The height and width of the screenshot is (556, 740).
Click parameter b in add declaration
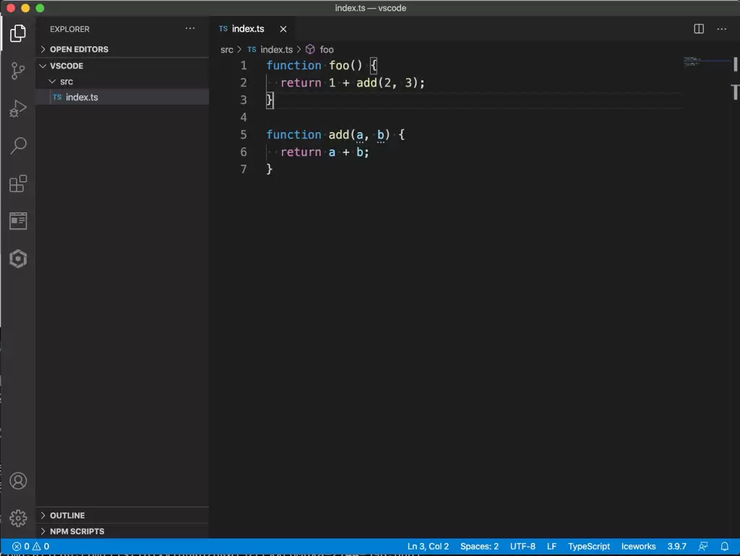tap(380, 135)
